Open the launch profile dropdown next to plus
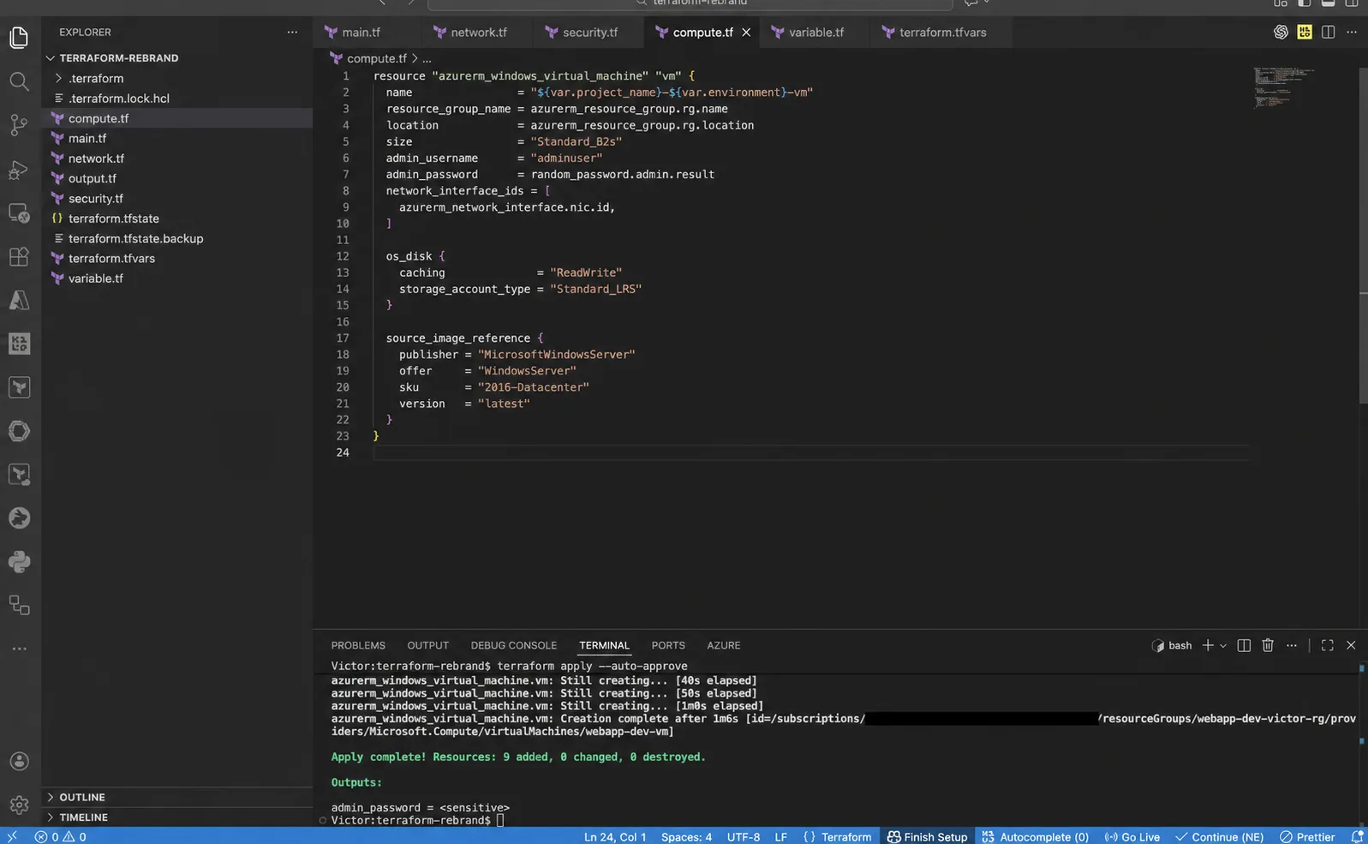The height and width of the screenshot is (844, 1368). pyautogui.click(x=1223, y=645)
